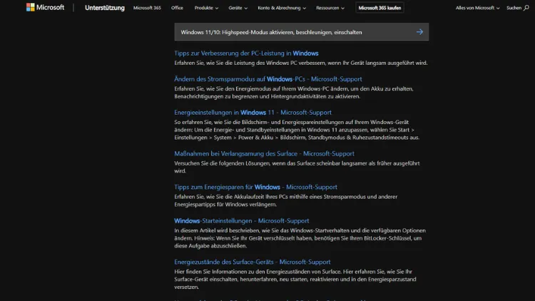This screenshot has width=535, height=301.
Task: Click the Microsoft logo icon
Action: [31, 7]
